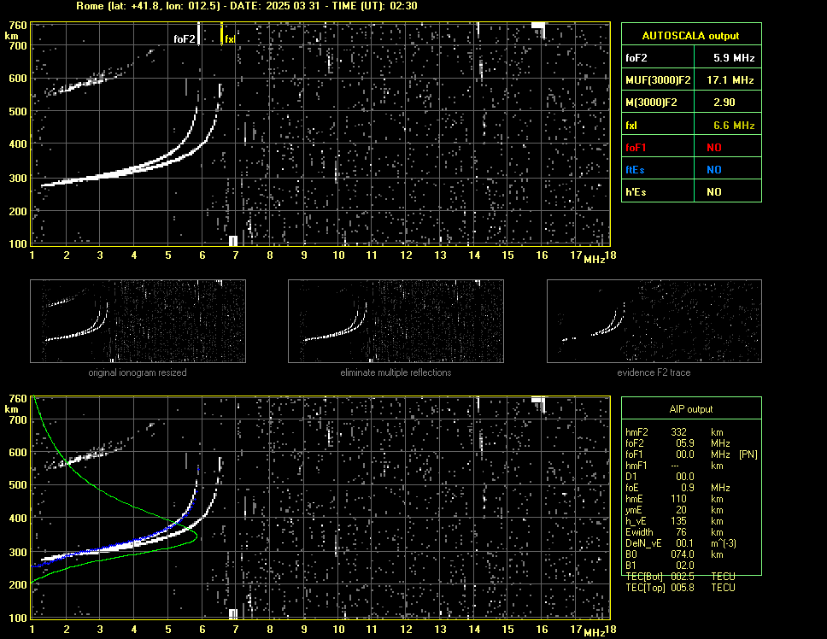Select the blue 'NO' ftEs value

click(714, 170)
